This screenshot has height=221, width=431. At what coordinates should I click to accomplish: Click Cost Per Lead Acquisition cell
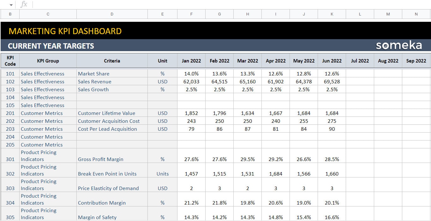(x=112, y=129)
